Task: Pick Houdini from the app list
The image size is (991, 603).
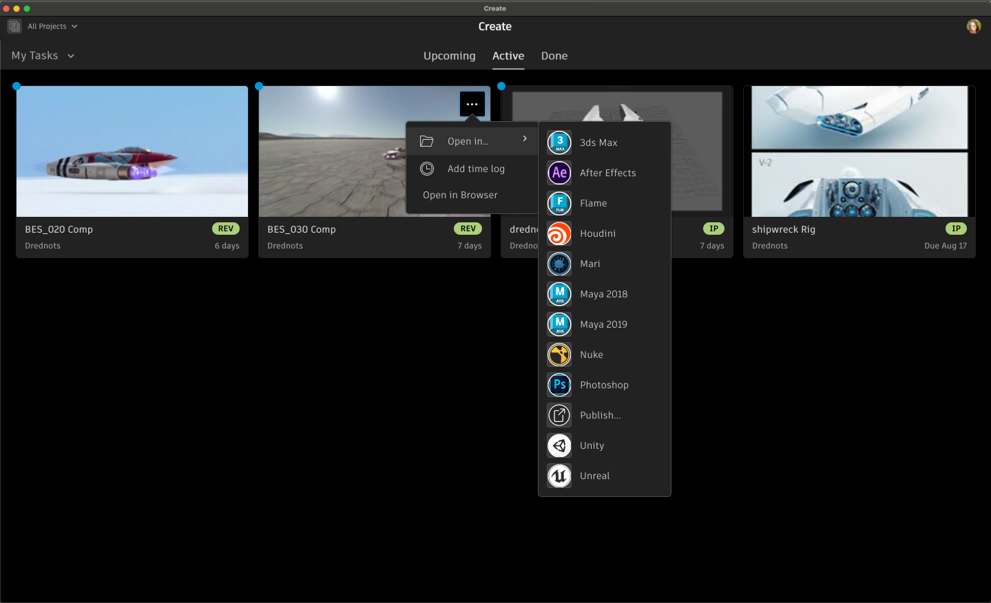Action: click(605, 233)
